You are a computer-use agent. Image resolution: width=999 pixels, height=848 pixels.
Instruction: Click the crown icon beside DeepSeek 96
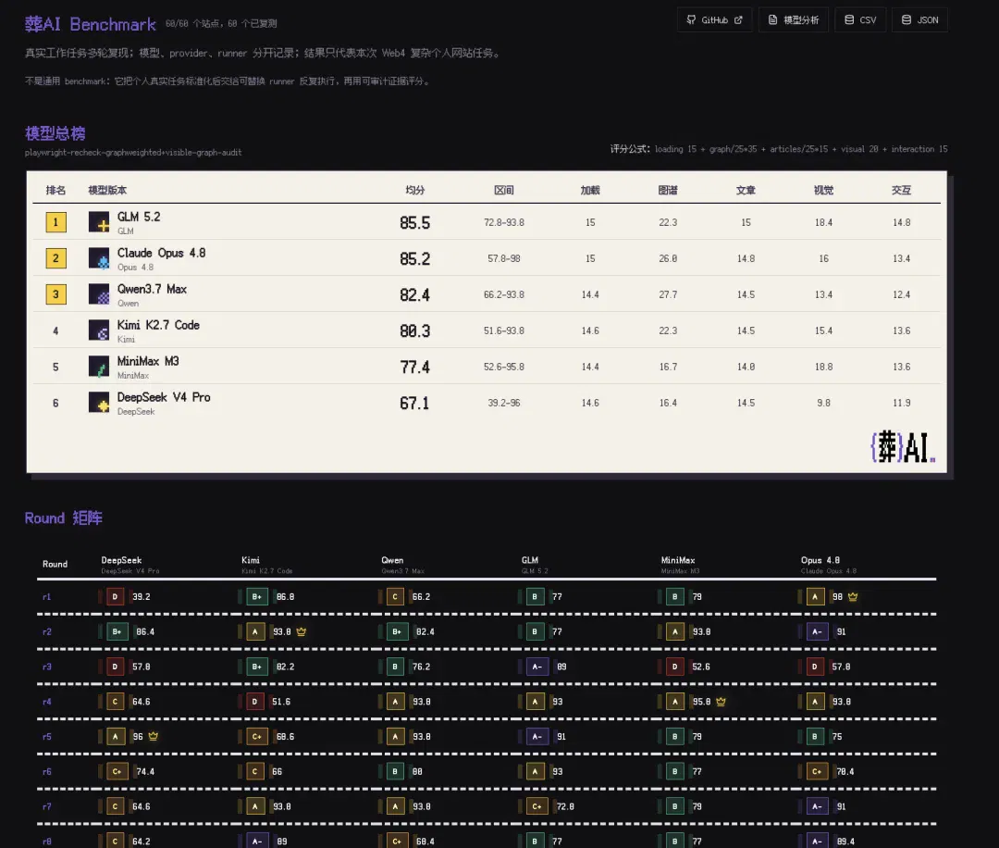[x=153, y=736]
